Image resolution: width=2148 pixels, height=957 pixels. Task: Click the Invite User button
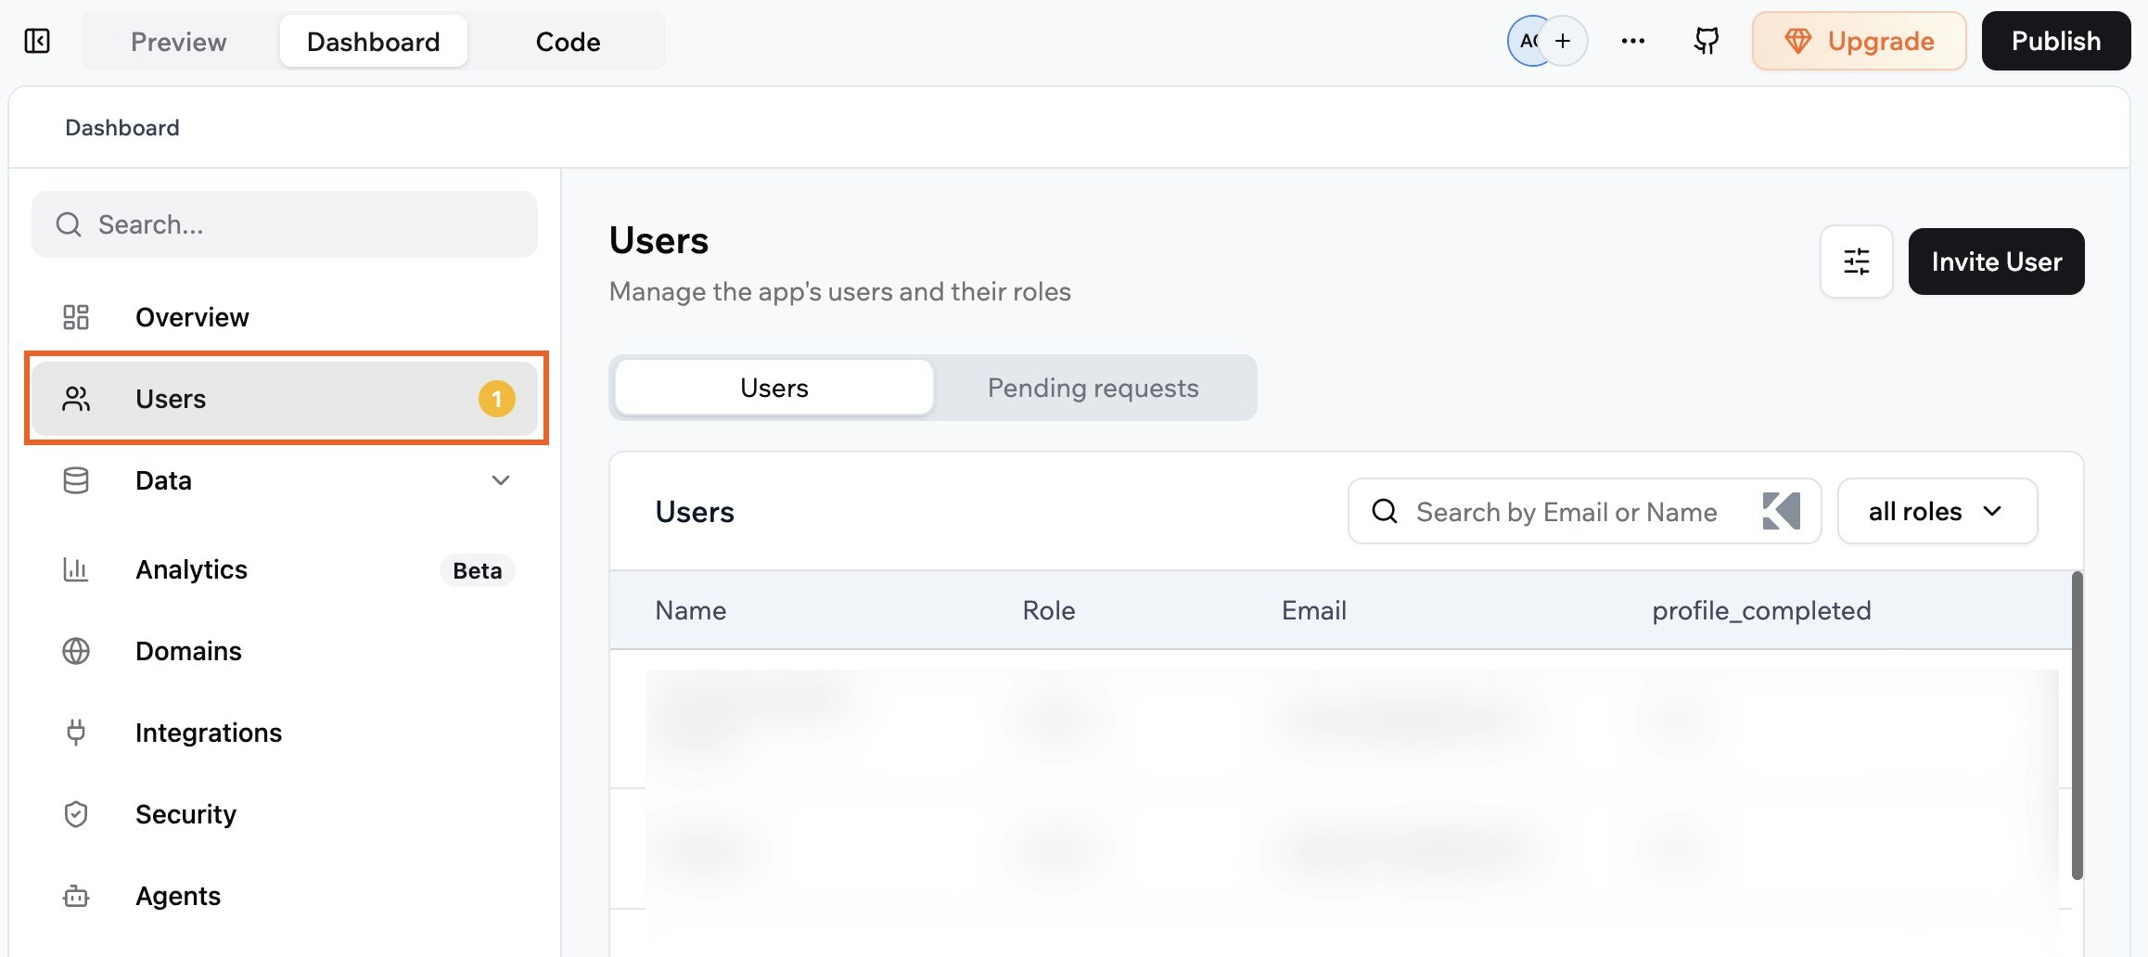point(1996,262)
